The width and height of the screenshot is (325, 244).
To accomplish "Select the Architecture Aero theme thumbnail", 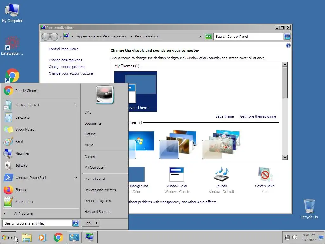I will click(x=178, y=145).
